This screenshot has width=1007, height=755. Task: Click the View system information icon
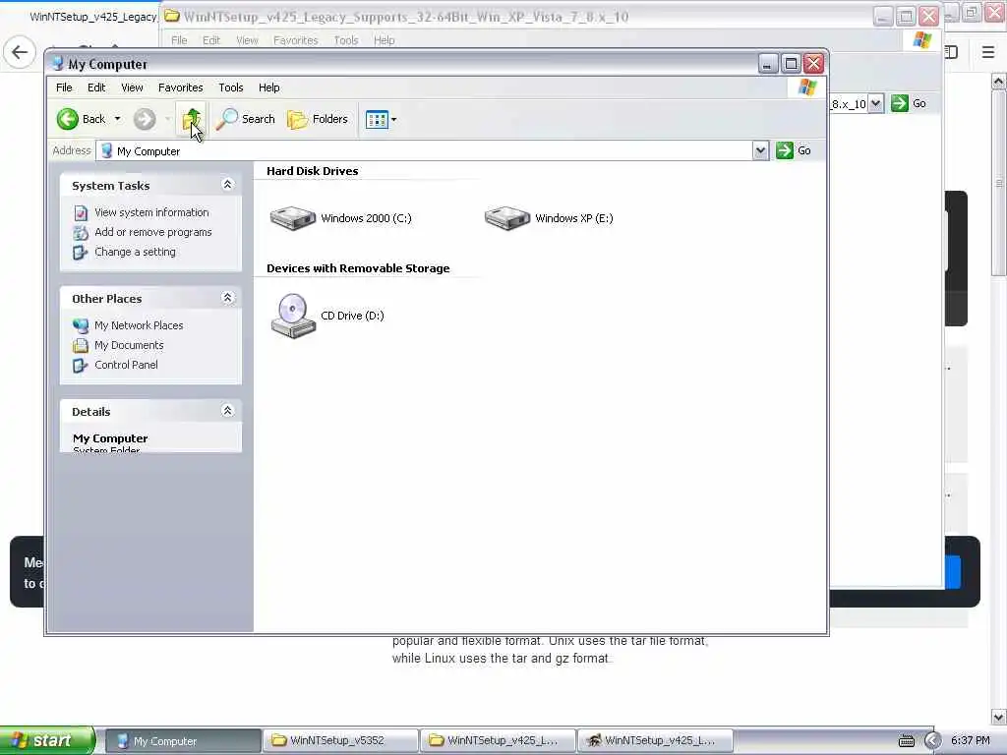(x=81, y=212)
